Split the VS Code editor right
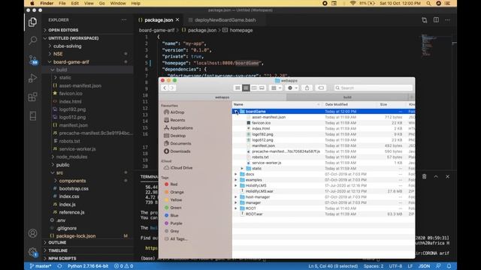 coord(436,20)
